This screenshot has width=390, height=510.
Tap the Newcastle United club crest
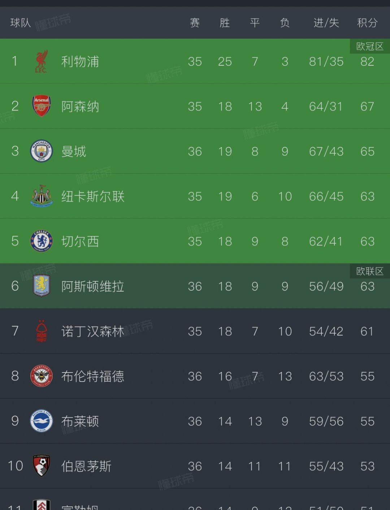click(x=42, y=196)
